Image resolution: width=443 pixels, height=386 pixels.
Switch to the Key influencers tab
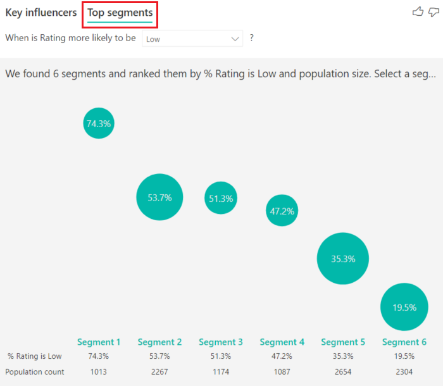(41, 13)
